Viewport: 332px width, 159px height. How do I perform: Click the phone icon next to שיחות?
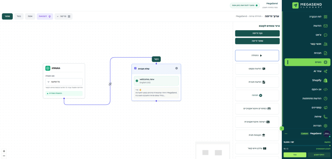pos(326,117)
